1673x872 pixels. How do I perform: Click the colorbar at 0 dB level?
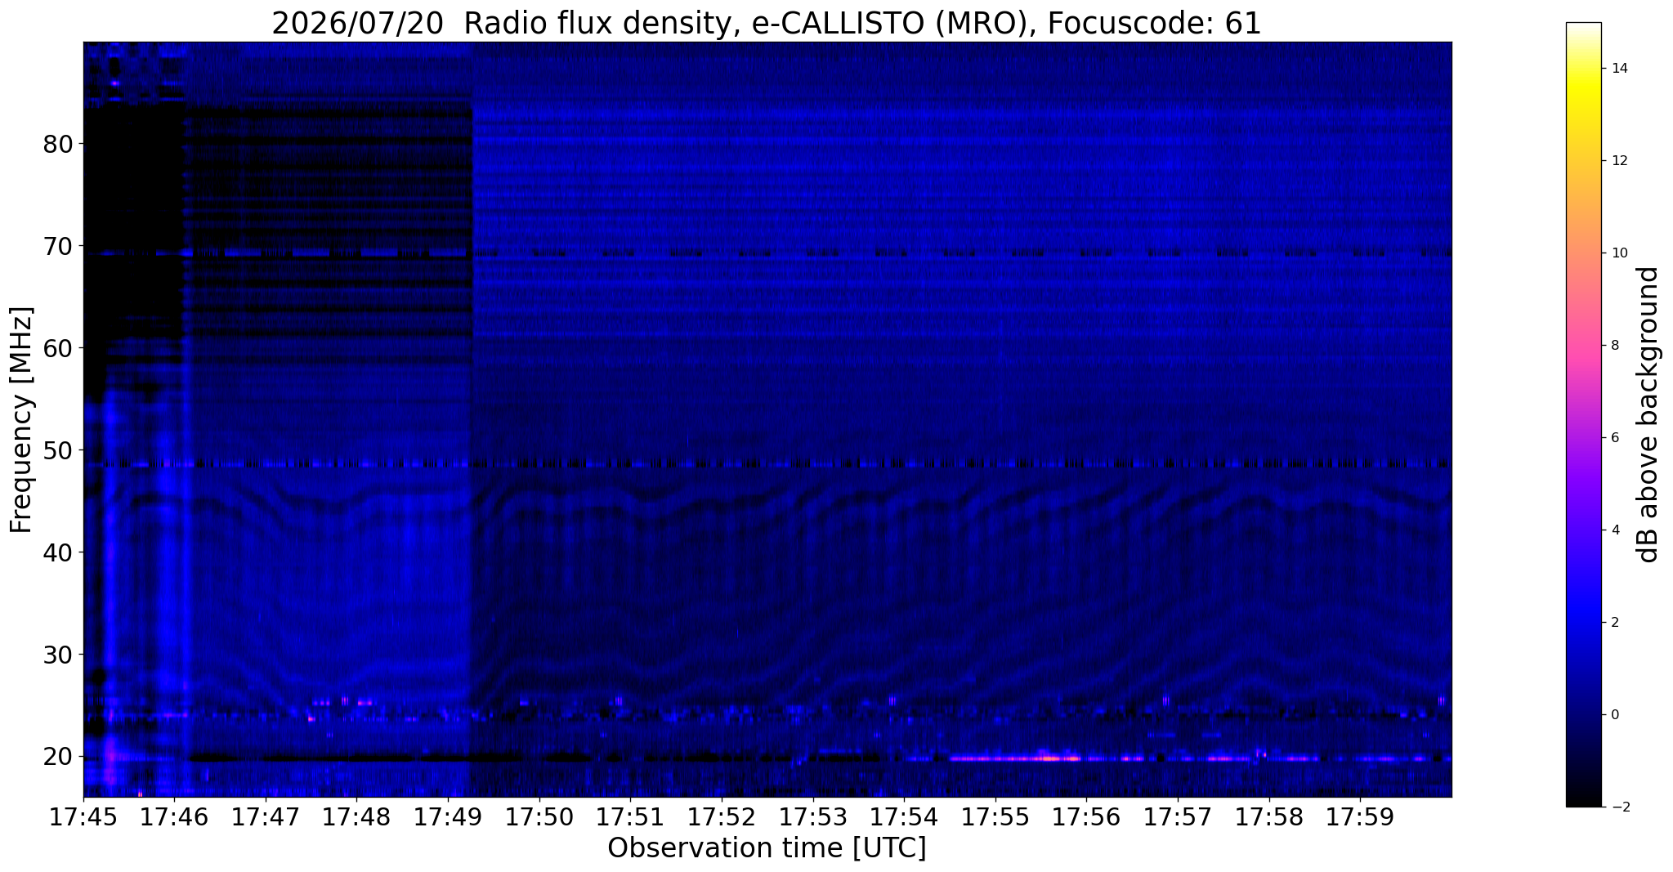click(1583, 714)
